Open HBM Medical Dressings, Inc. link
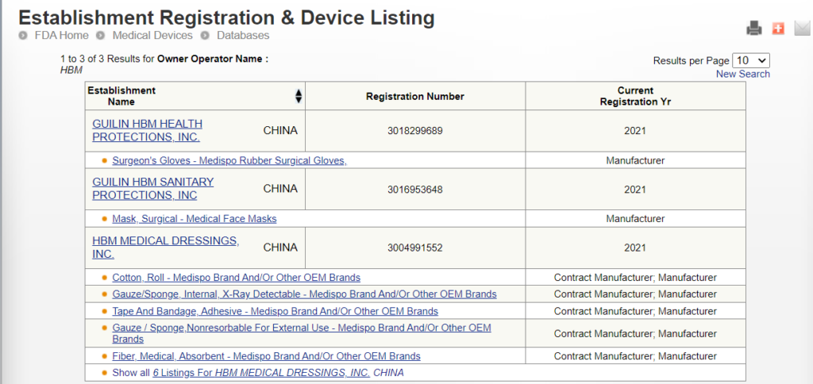 click(x=165, y=248)
